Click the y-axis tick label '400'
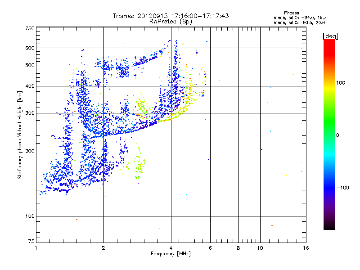 point(30,86)
